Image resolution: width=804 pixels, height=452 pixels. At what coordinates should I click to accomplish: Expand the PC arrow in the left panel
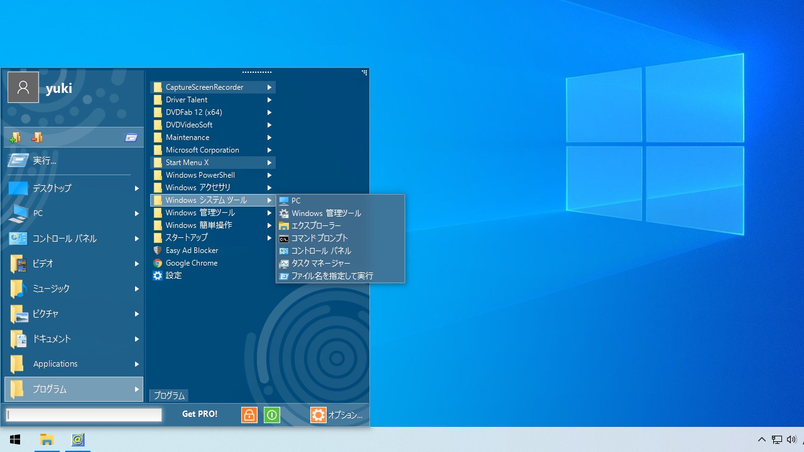[136, 213]
